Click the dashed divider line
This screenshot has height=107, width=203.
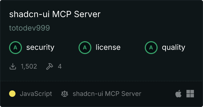pyautogui.click(x=101, y=81)
